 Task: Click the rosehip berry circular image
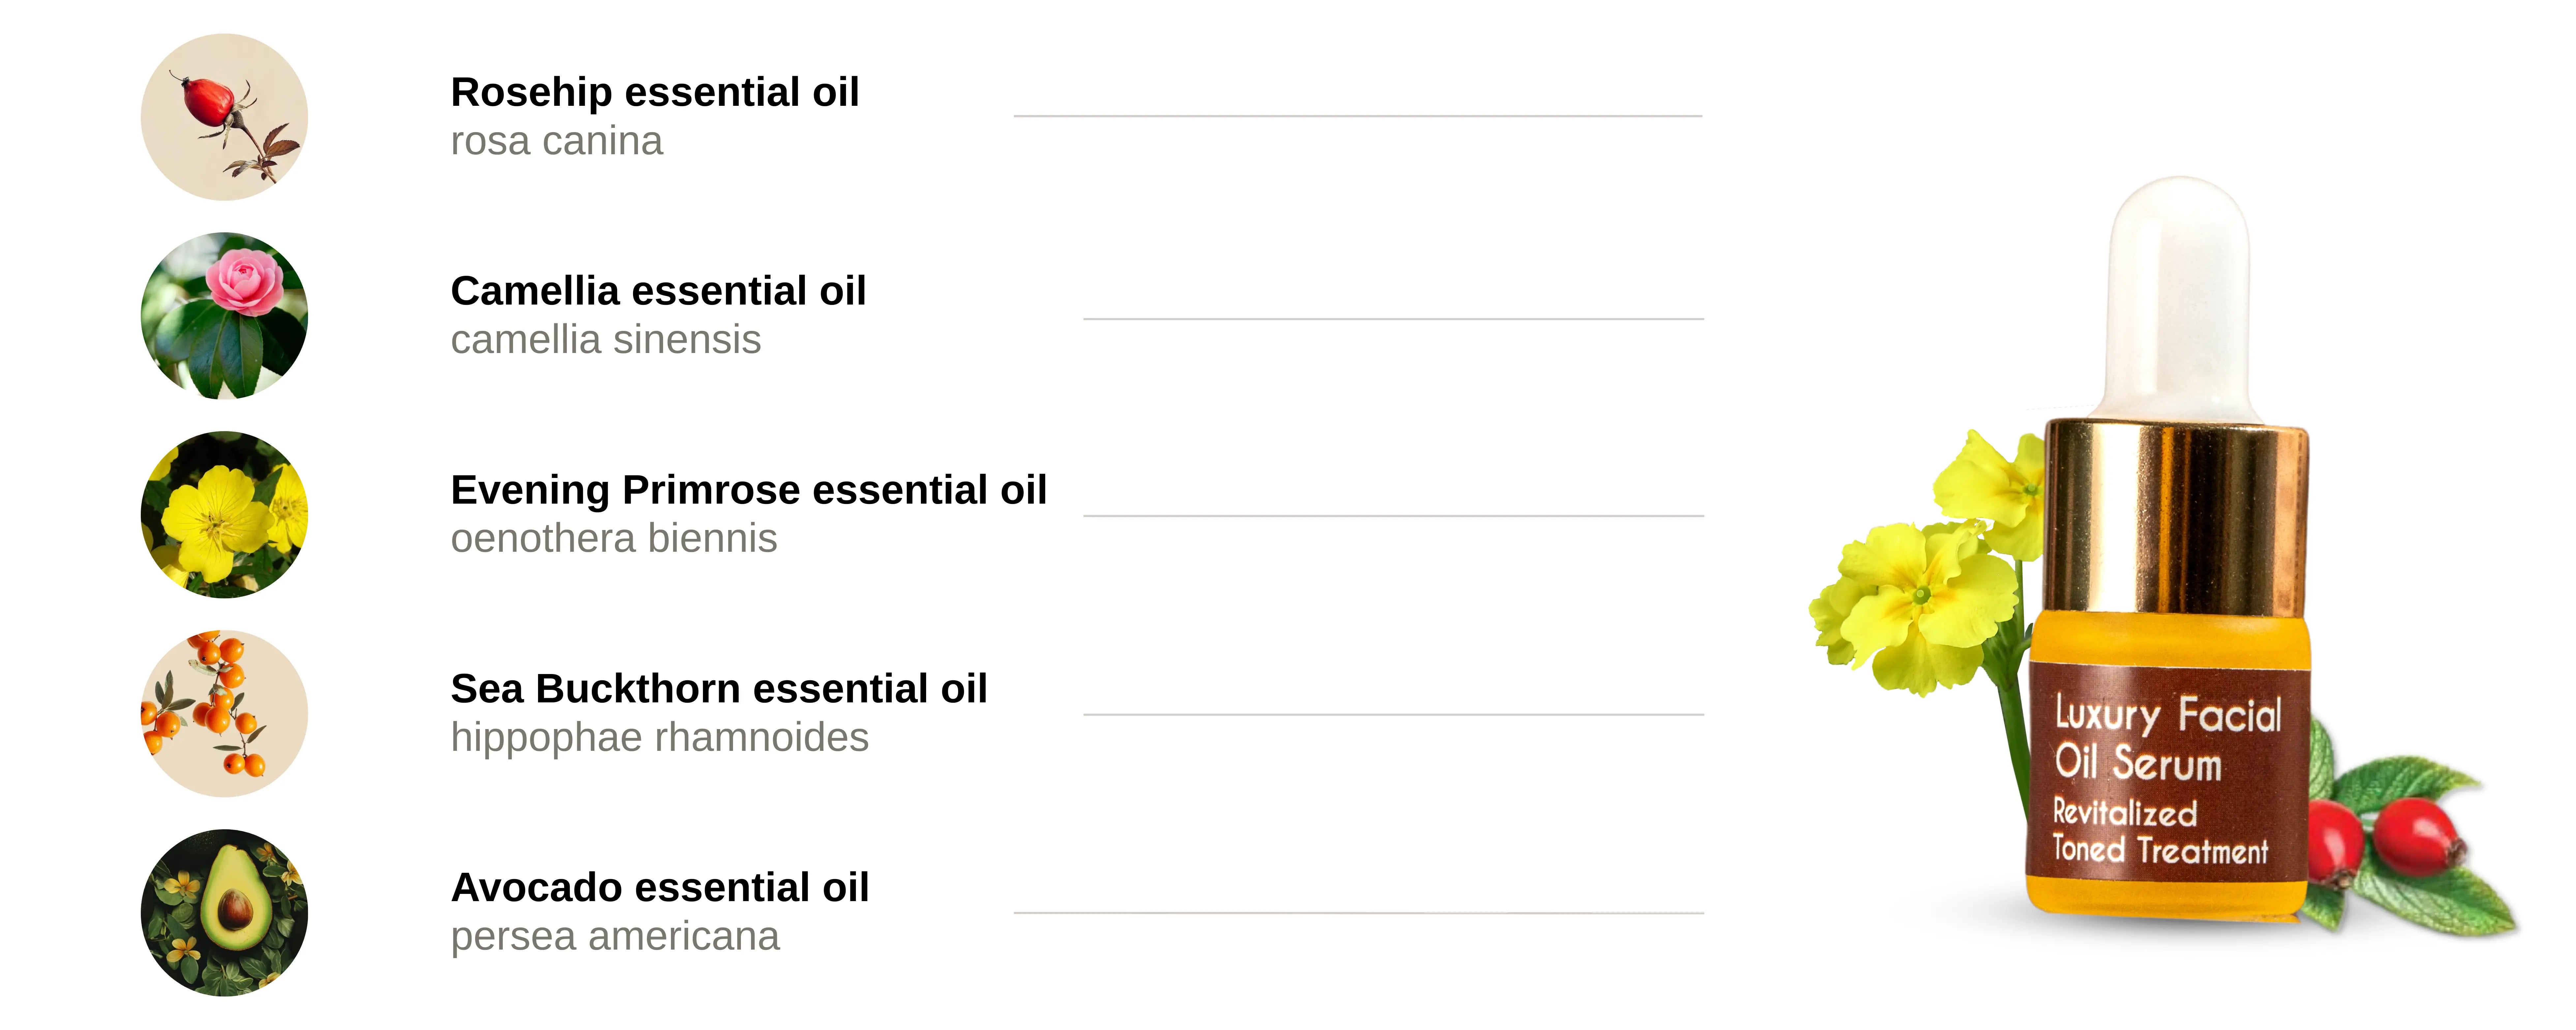coord(224,117)
